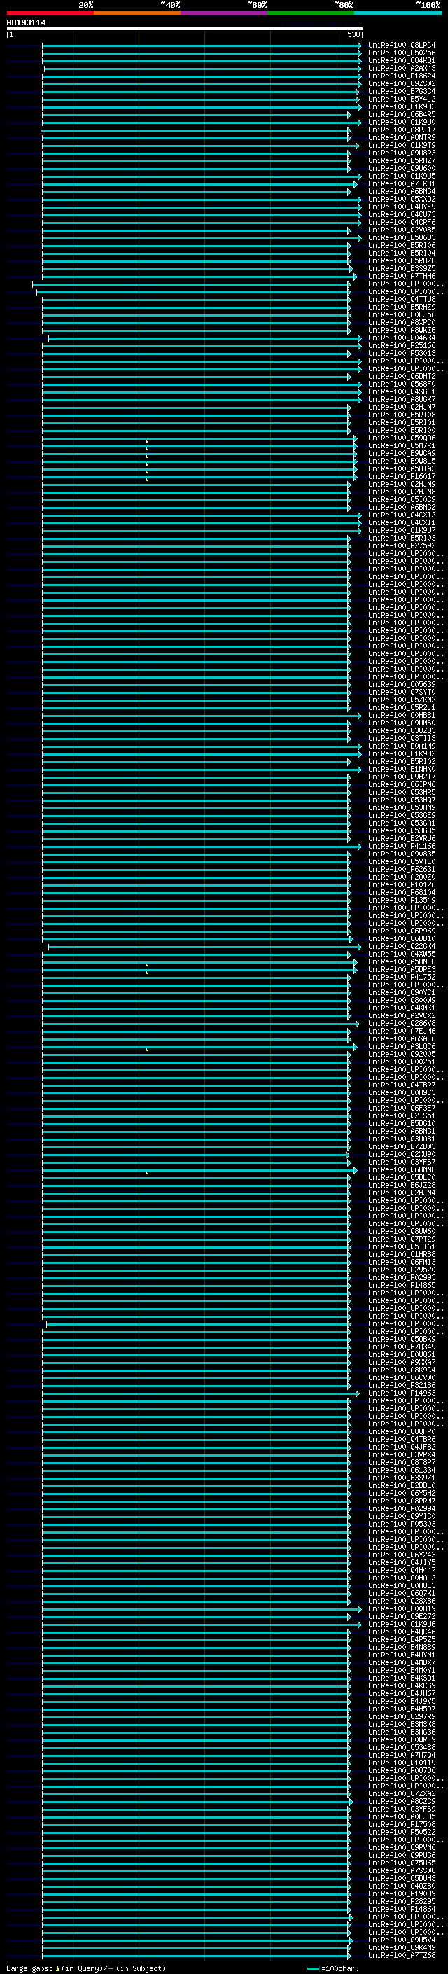Click the orange ~40% identity legend segment
Screen dimensions: 448x1974
point(137,13)
